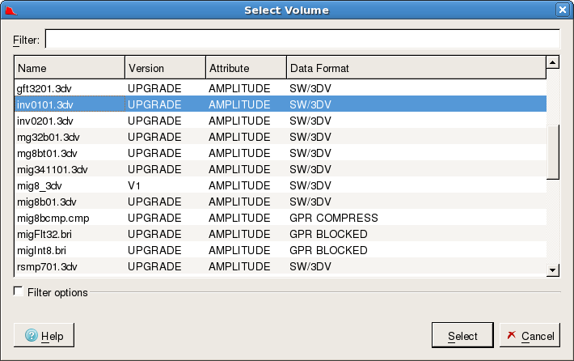Sort by Attribute column header

(246, 68)
